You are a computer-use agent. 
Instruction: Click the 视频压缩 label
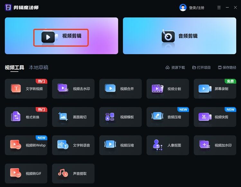tap(127, 145)
